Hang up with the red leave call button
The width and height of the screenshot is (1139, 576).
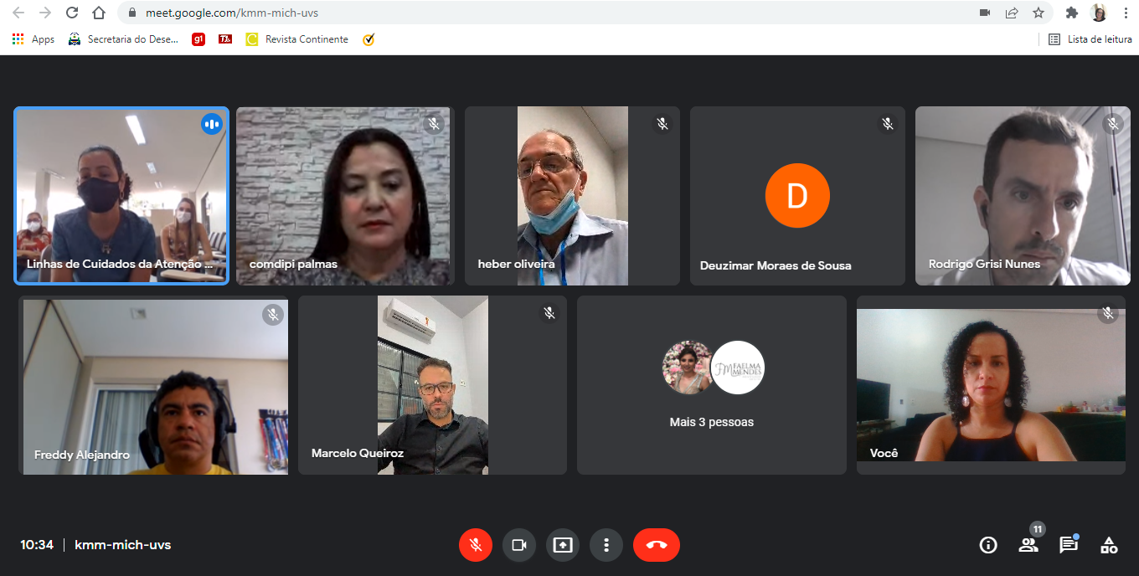[x=656, y=545]
